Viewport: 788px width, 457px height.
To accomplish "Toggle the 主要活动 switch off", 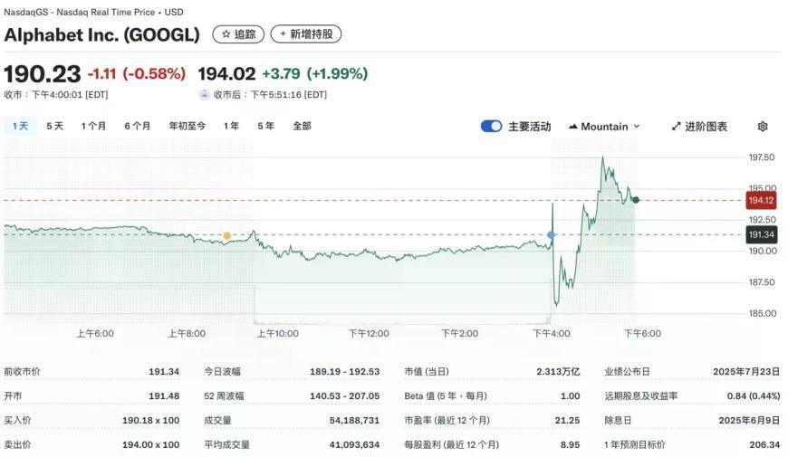I will point(491,126).
